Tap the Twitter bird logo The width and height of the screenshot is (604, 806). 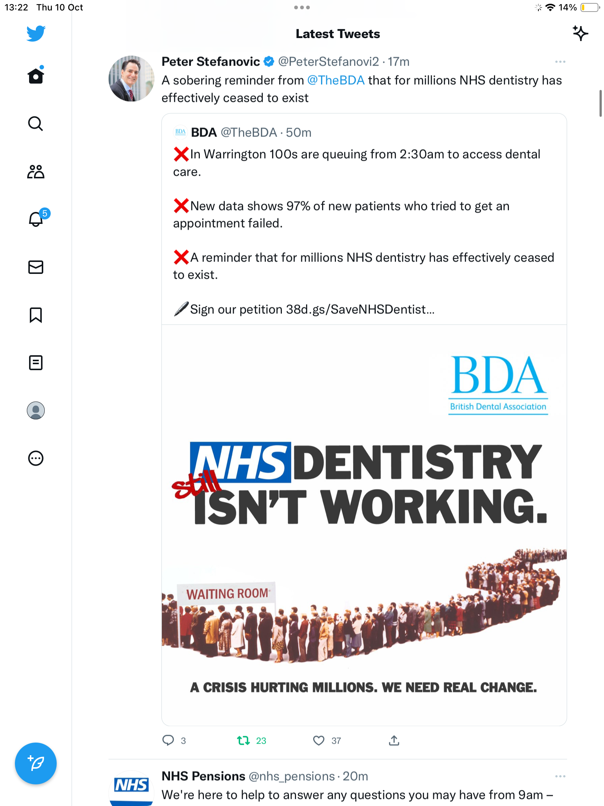(36, 33)
